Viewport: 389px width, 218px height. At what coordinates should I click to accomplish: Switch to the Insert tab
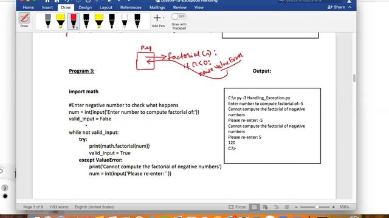[x=47, y=7]
